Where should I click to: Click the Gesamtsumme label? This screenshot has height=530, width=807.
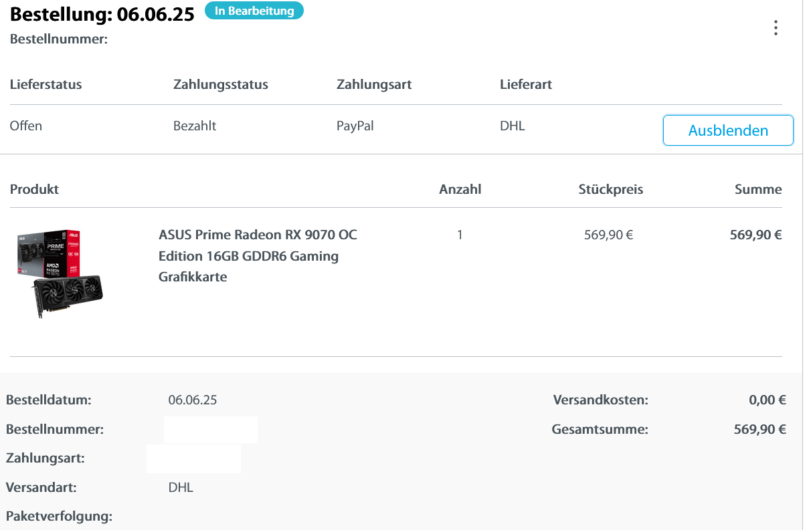[x=600, y=429]
